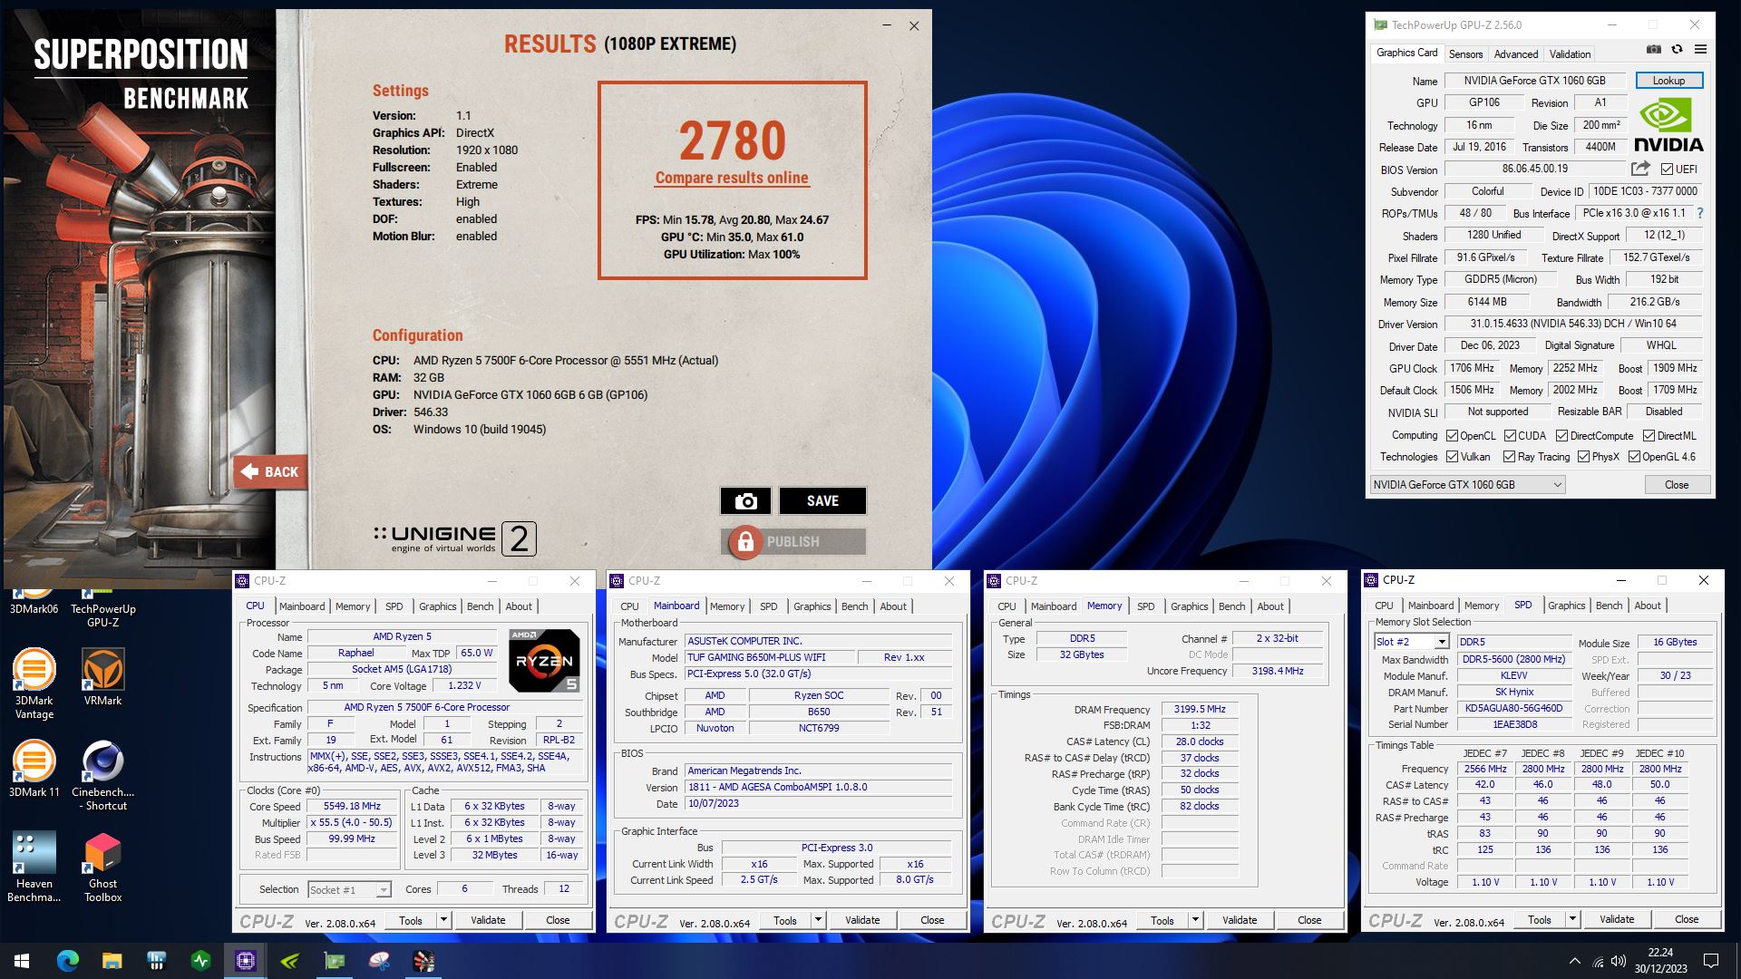This screenshot has width=1741, height=979.
Task: Launch Microsoft Edge from taskbar
Action: click(68, 960)
